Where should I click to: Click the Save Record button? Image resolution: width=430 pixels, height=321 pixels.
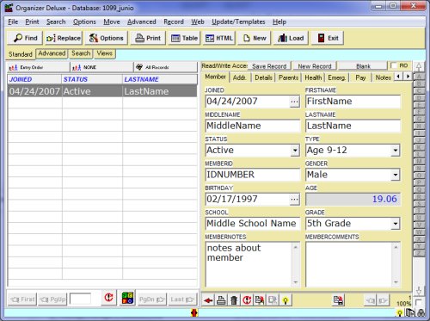[x=269, y=66]
